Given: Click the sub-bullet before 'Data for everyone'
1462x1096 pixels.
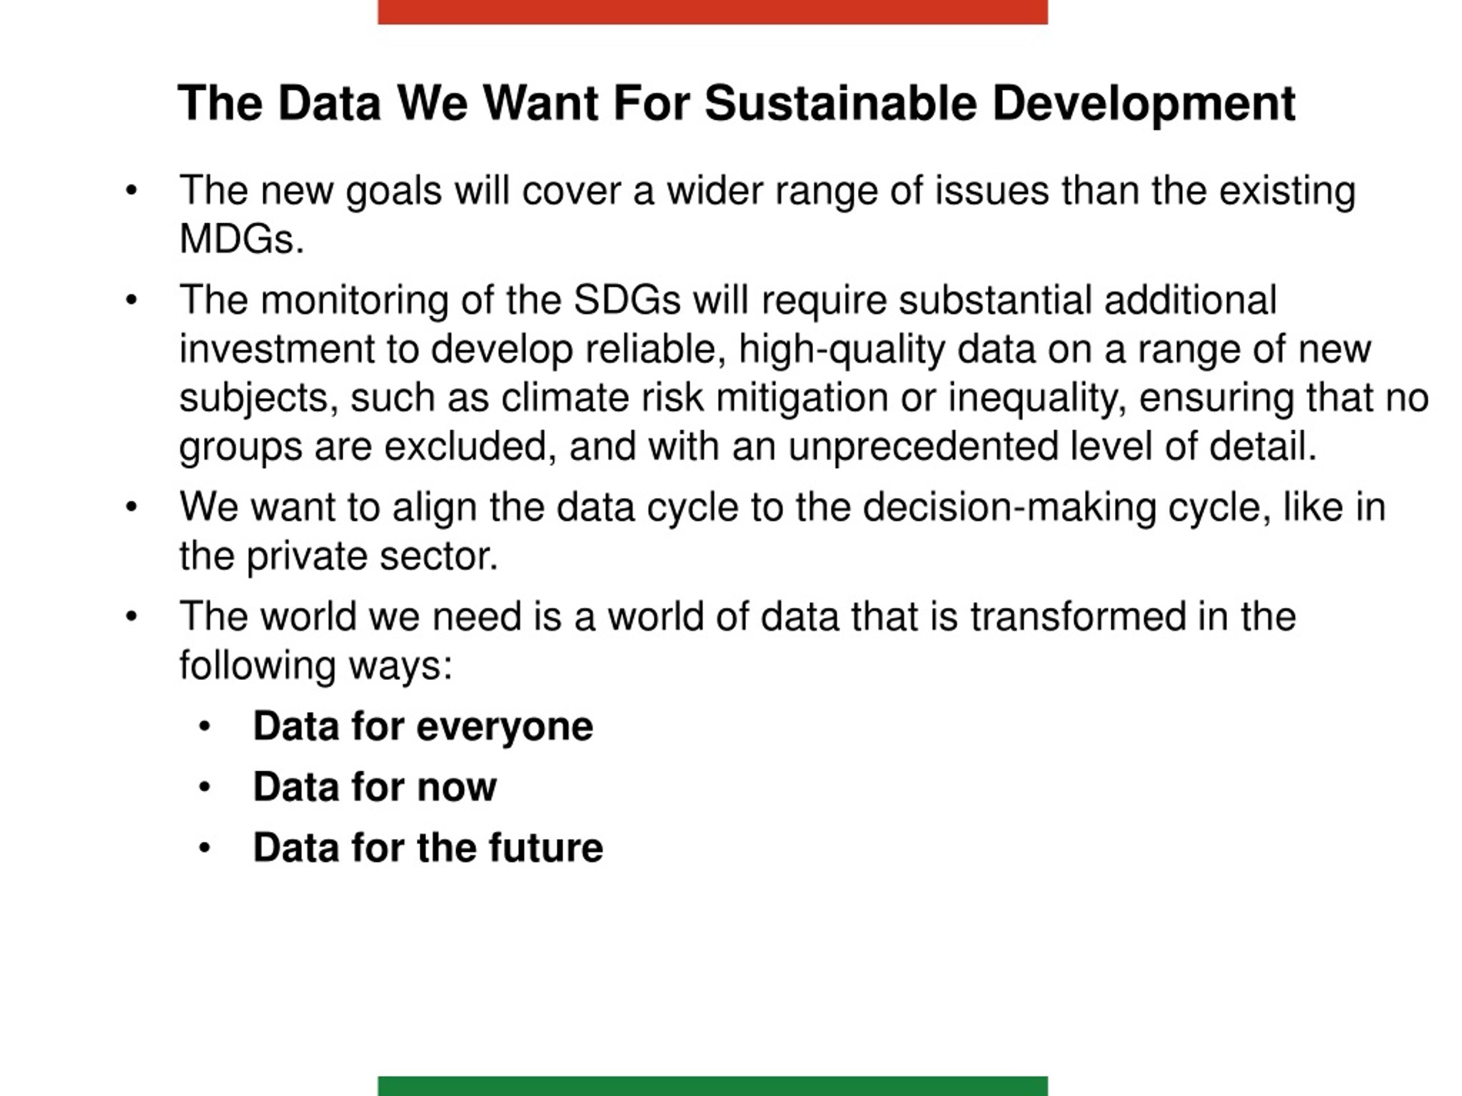Looking at the screenshot, I should tap(204, 726).
